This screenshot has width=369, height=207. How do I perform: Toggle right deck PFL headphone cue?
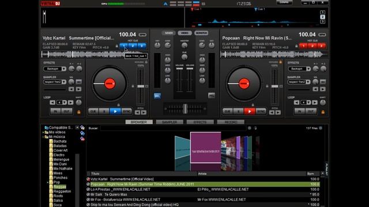212,96
